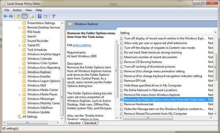The height and width of the screenshot is (133, 220).
Task: Select Sound Recorder in the tree
Action: [38, 41]
